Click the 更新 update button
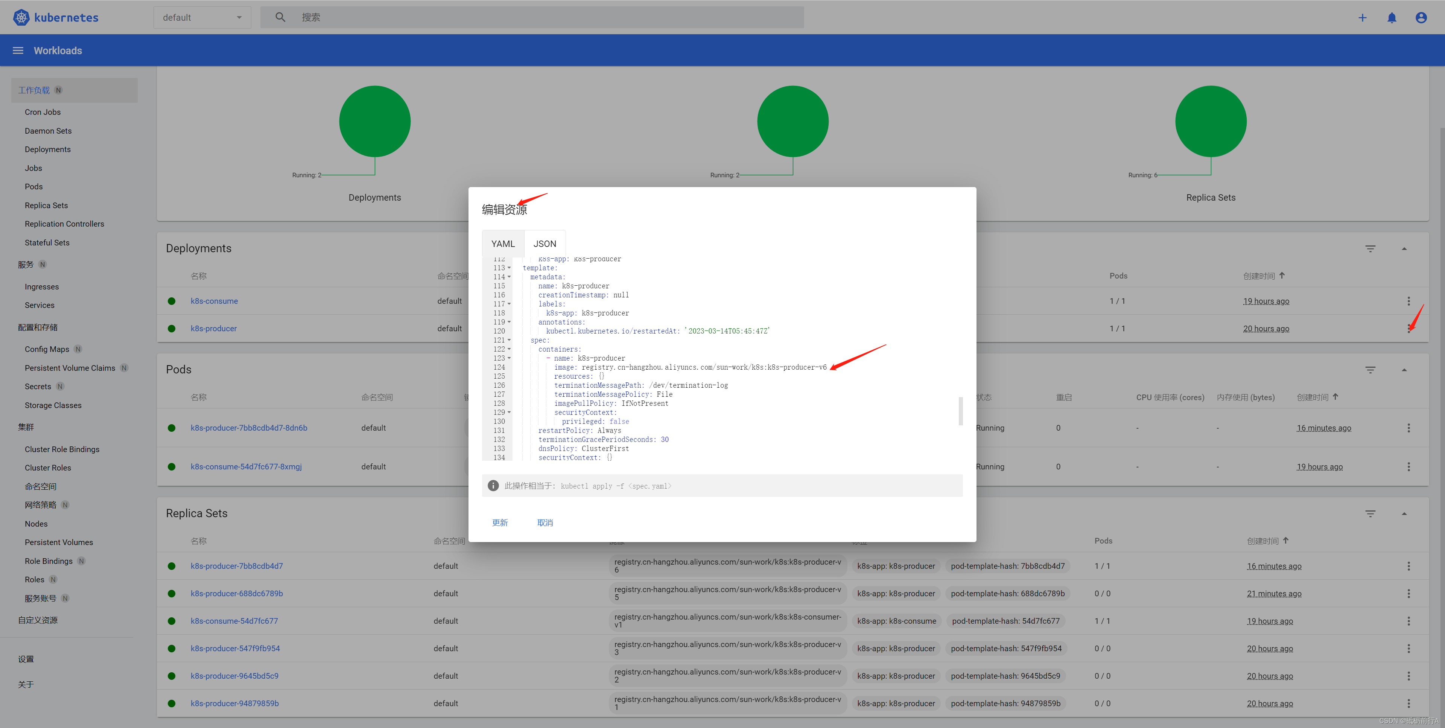The width and height of the screenshot is (1445, 728). click(x=499, y=522)
